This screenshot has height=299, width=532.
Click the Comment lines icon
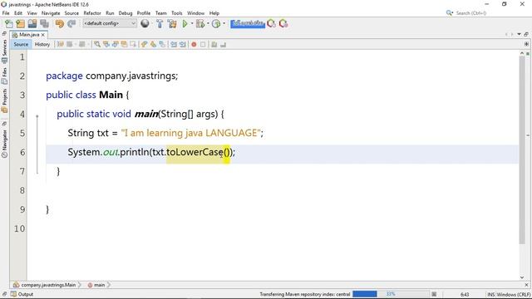(x=214, y=44)
